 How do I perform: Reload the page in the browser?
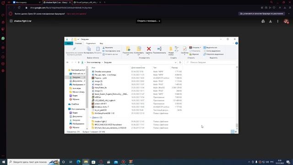(x=19, y=8)
